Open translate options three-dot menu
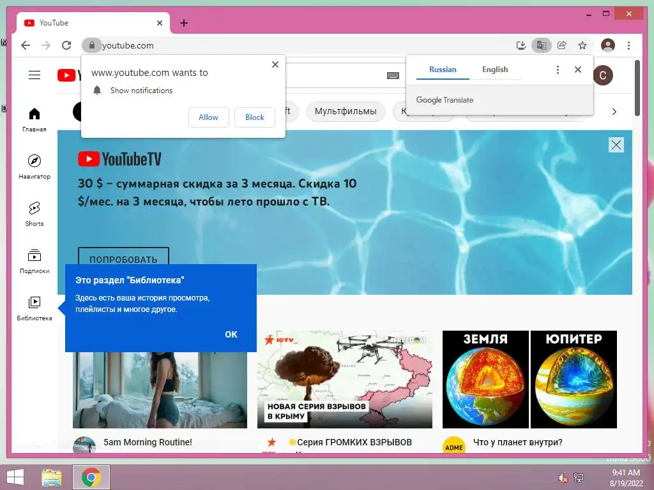This screenshot has height=490, width=654. tap(558, 70)
